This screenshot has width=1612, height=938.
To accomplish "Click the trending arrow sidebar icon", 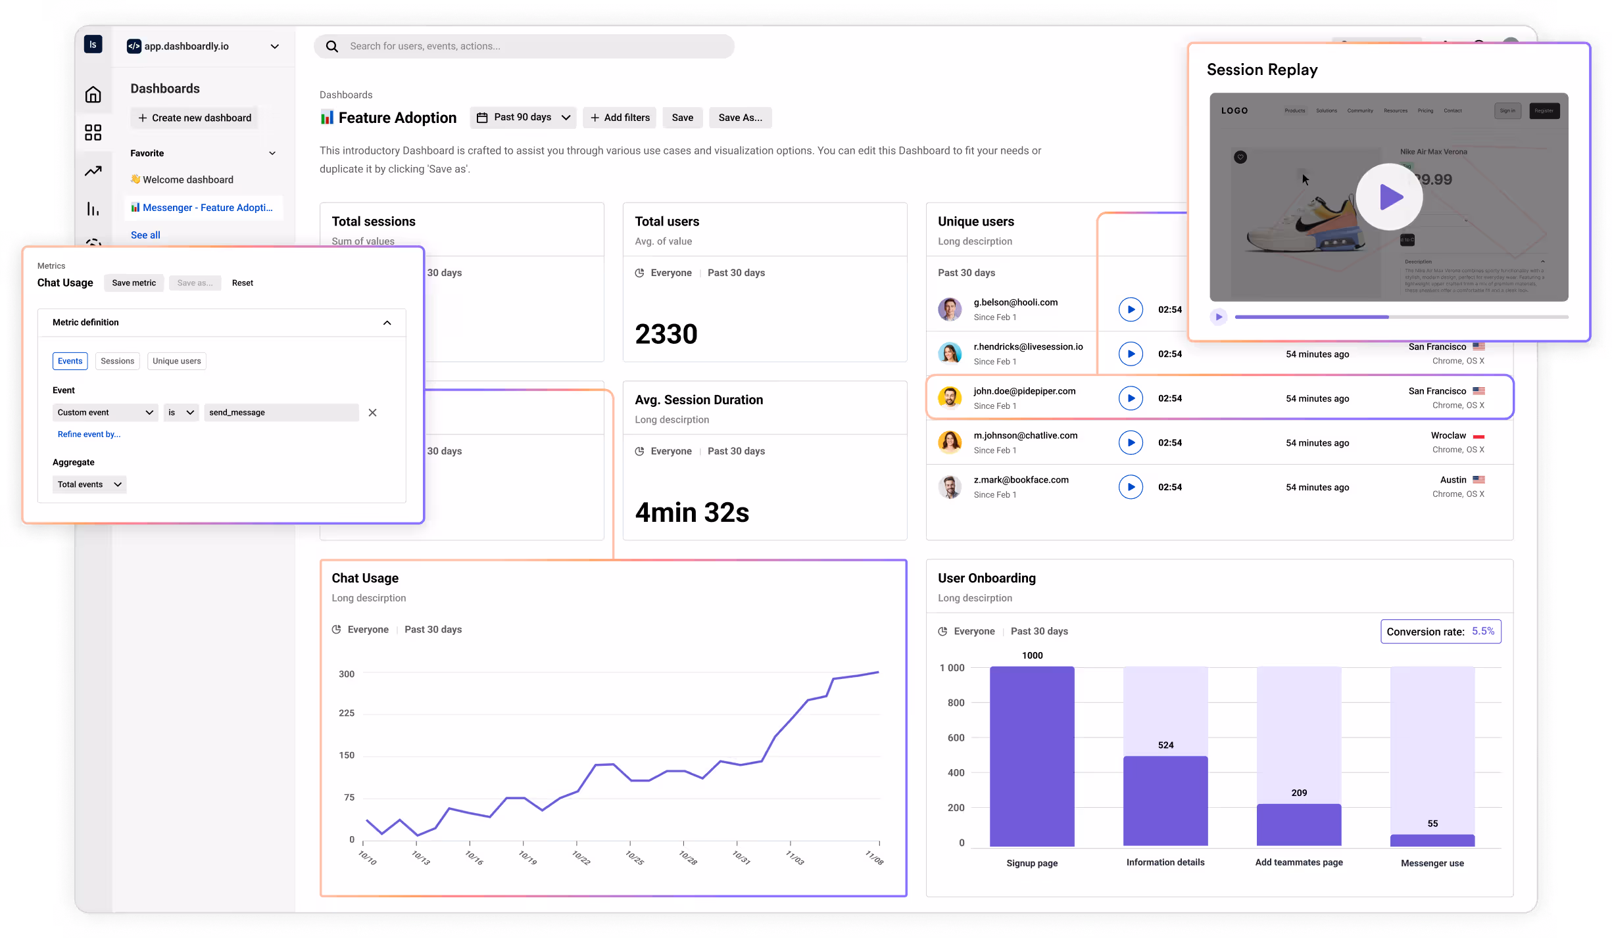I will tap(93, 171).
